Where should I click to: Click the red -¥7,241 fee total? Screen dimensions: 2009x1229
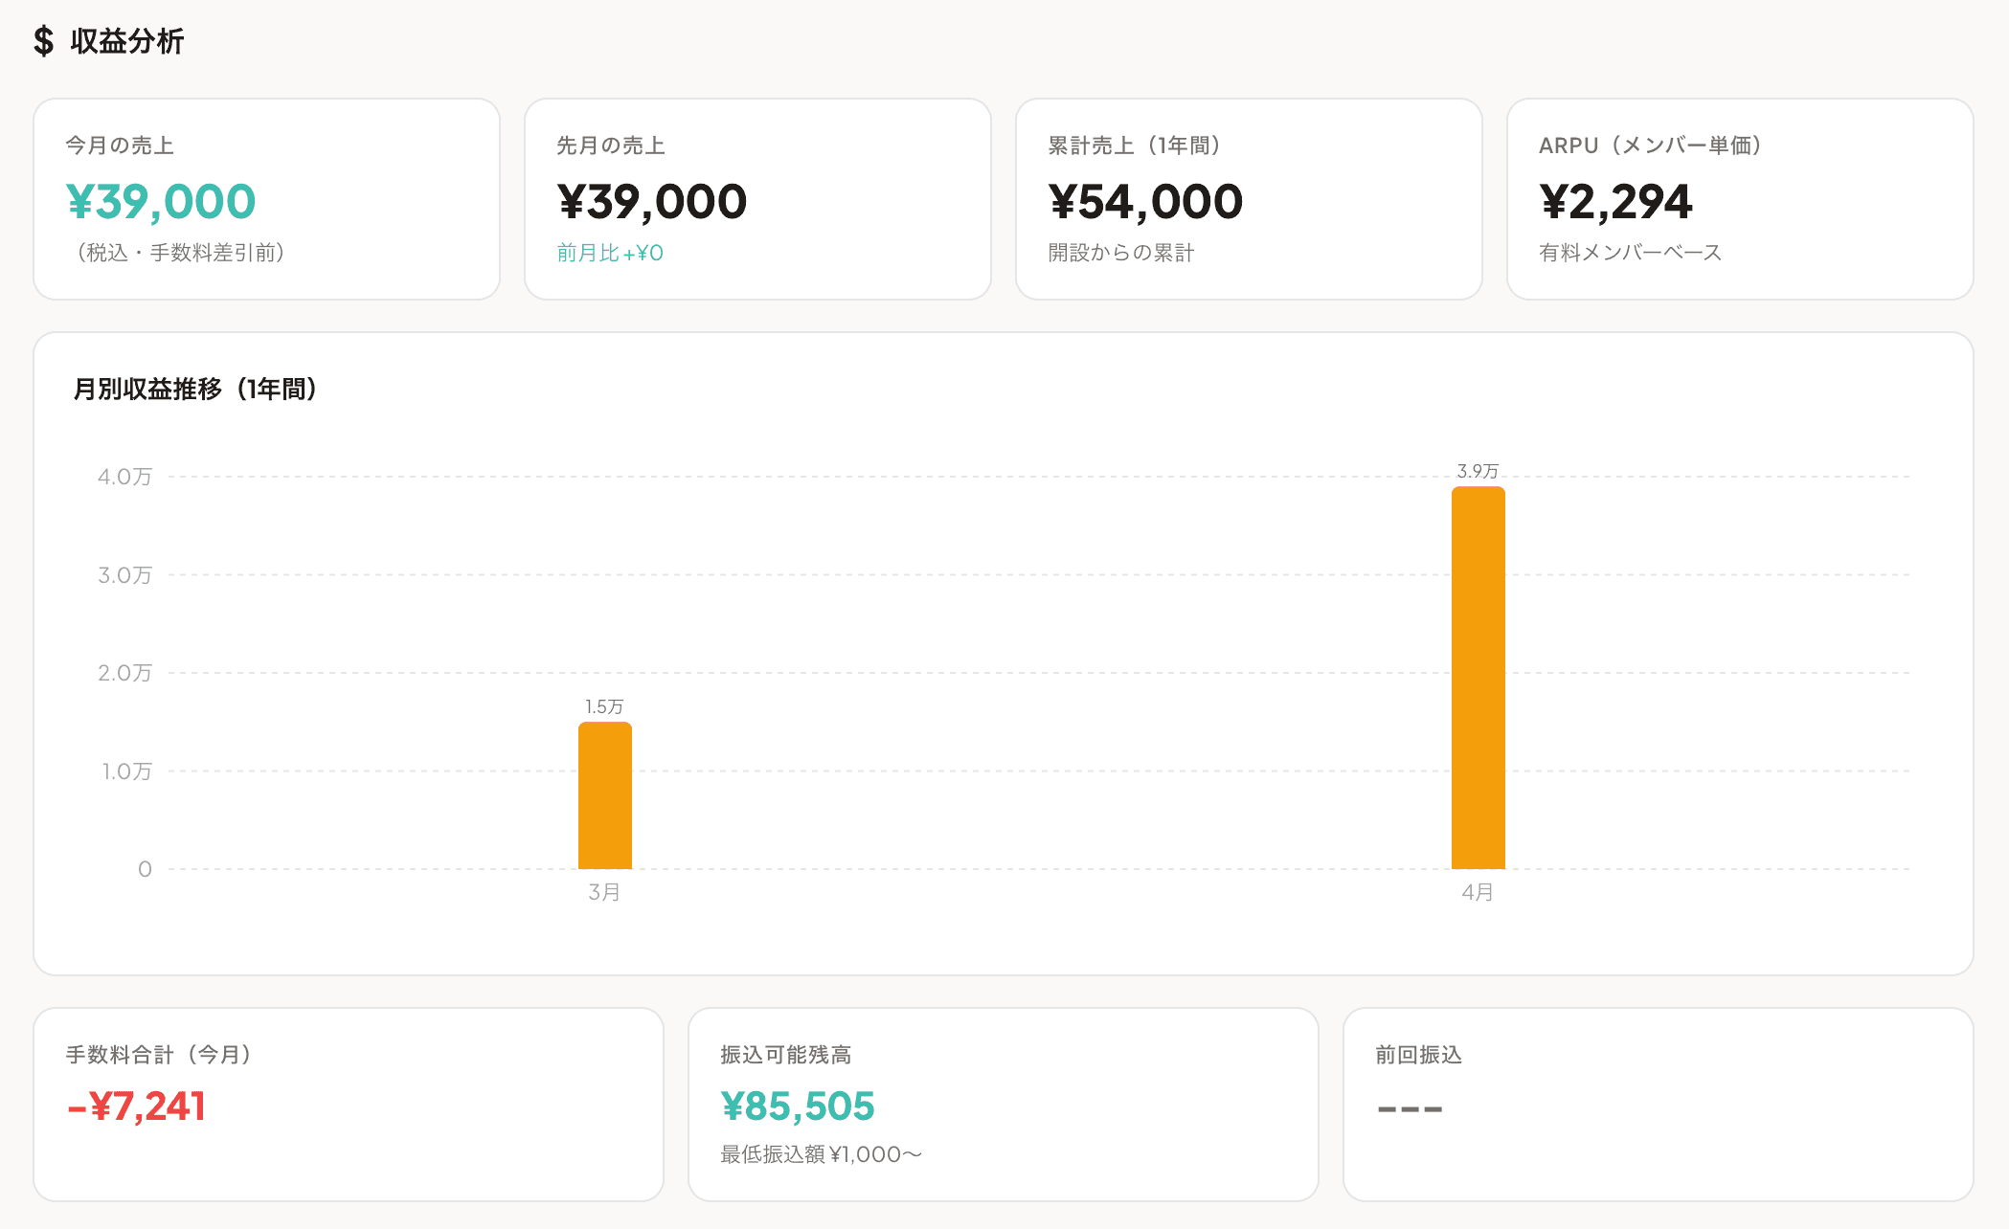tap(136, 1106)
